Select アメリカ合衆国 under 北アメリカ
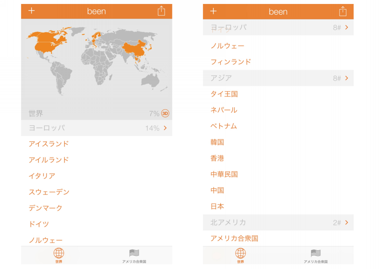 pyautogui.click(x=234, y=238)
